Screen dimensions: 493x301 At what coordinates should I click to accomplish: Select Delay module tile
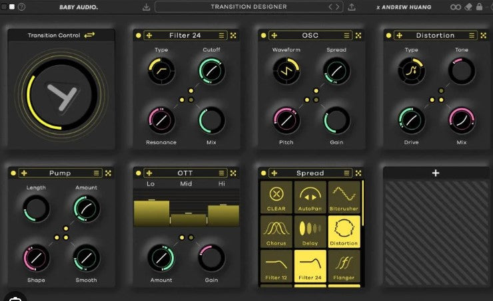click(x=310, y=232)
